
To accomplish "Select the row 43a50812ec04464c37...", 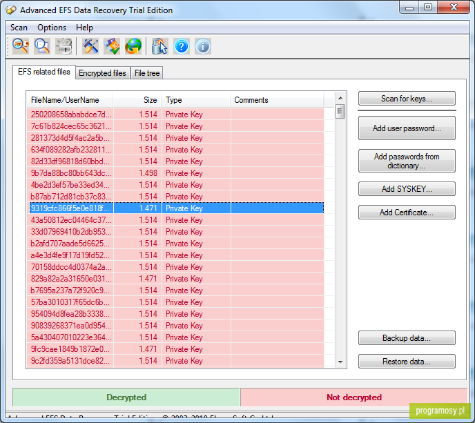I will click(x=177, y=220).
